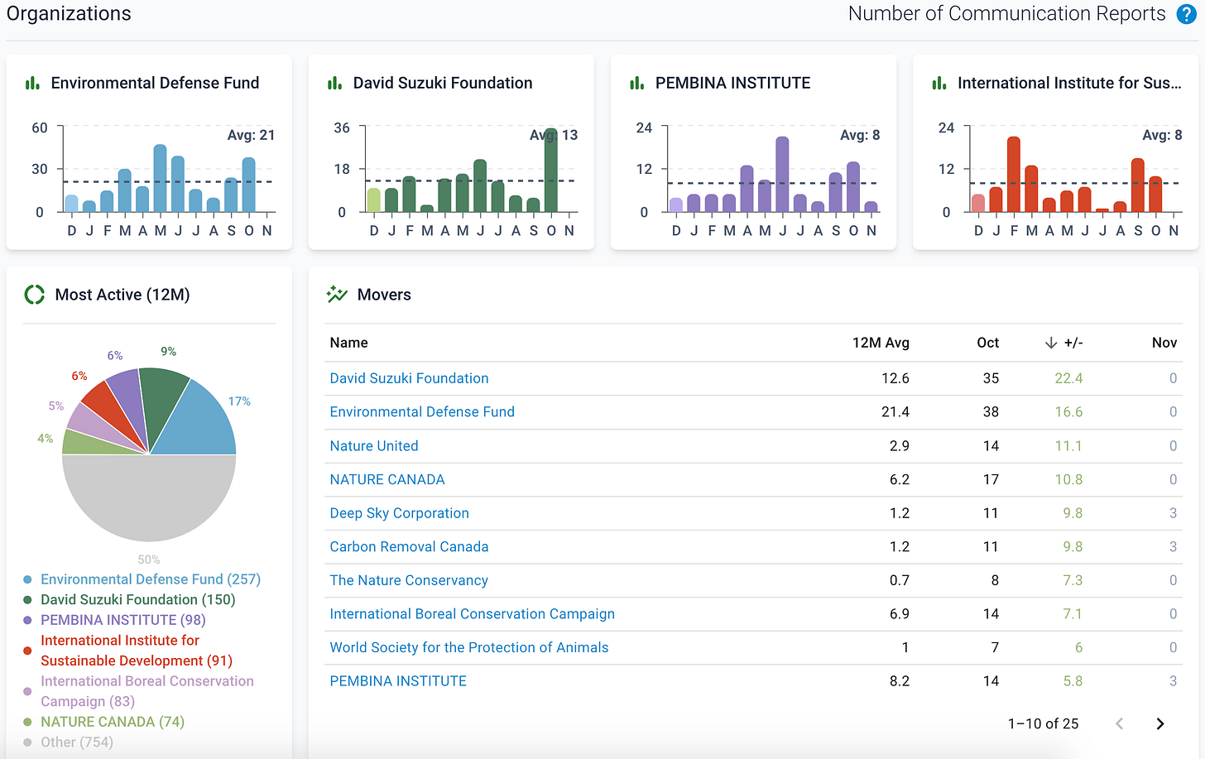Click the 16.6 change value
This screenshot has width=1205, height=759.
coord(1068,412)
